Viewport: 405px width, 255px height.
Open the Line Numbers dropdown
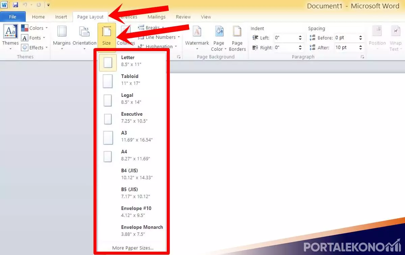coord(159,37)
